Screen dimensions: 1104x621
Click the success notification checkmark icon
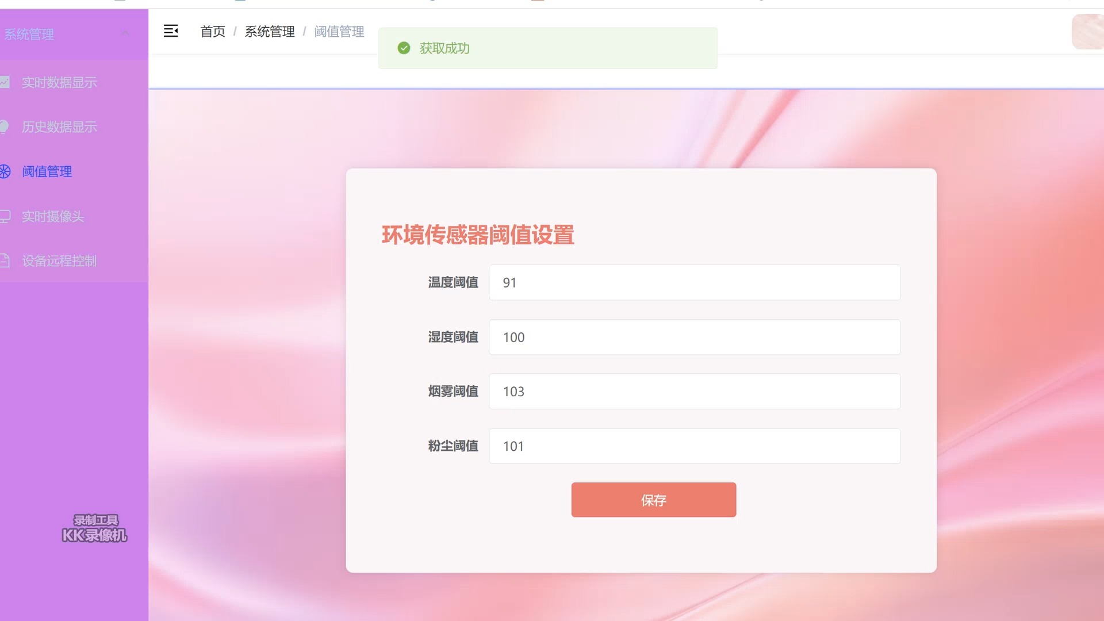(402, 48)
